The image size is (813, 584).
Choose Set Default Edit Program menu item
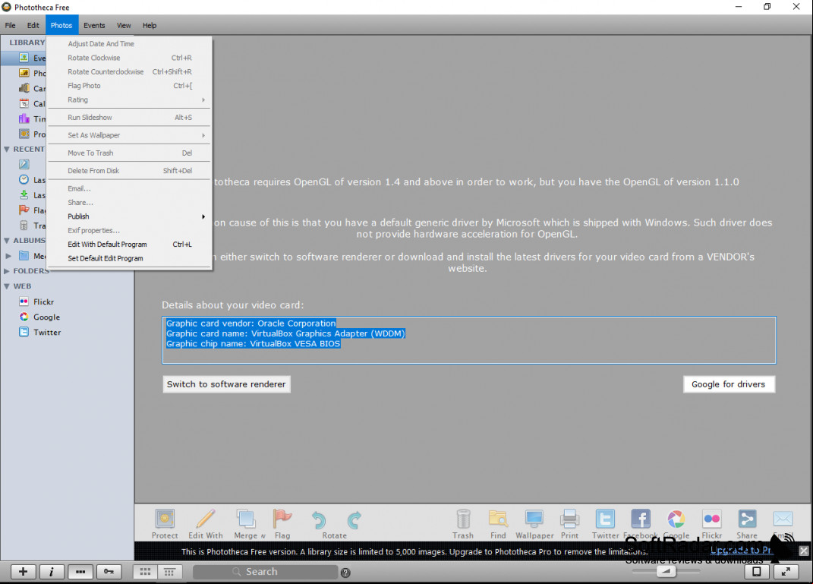[130, 258]
